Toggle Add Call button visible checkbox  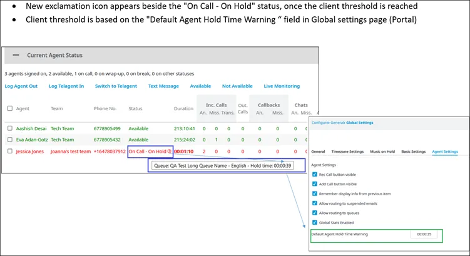(314, 184)
